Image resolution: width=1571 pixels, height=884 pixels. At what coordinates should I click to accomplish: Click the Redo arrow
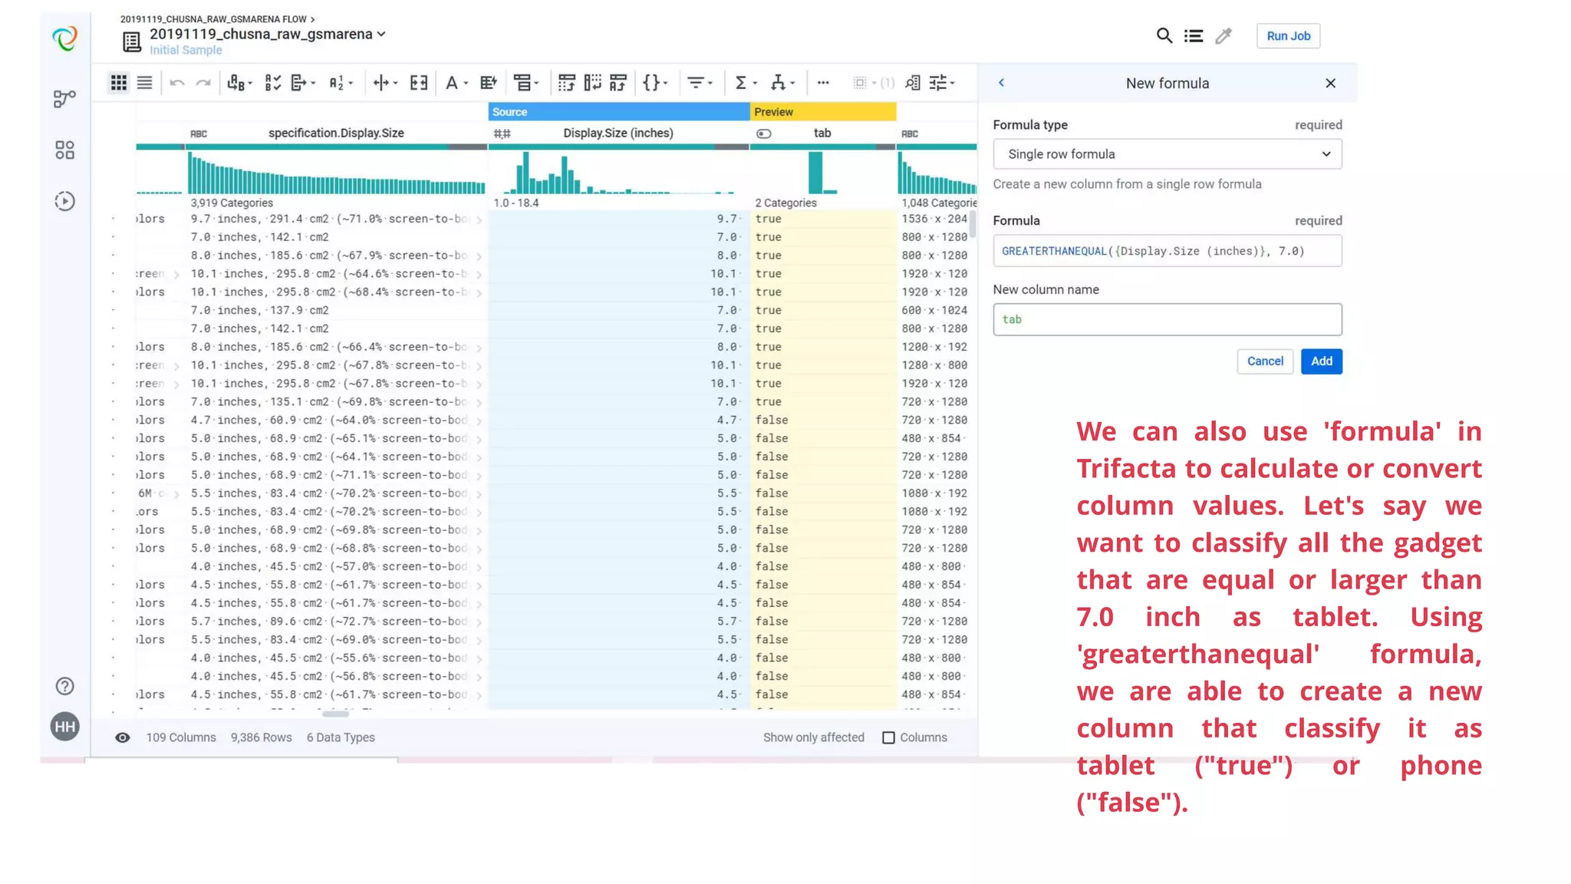(x=203, y=83)
